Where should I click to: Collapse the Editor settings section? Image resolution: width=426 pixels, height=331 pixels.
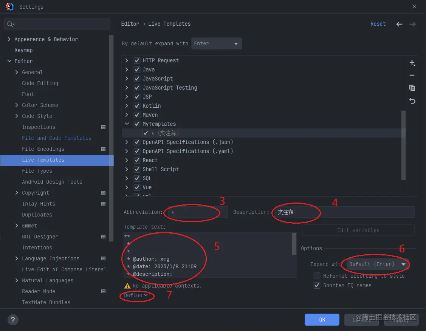click(x=9, y=61)
